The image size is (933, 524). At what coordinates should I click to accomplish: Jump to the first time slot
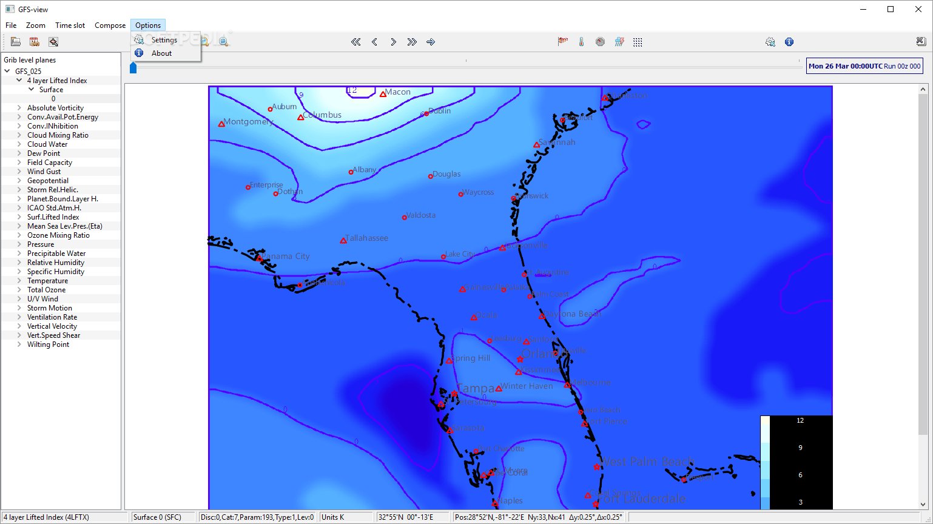pyautogui.click(x=356, y=42)
